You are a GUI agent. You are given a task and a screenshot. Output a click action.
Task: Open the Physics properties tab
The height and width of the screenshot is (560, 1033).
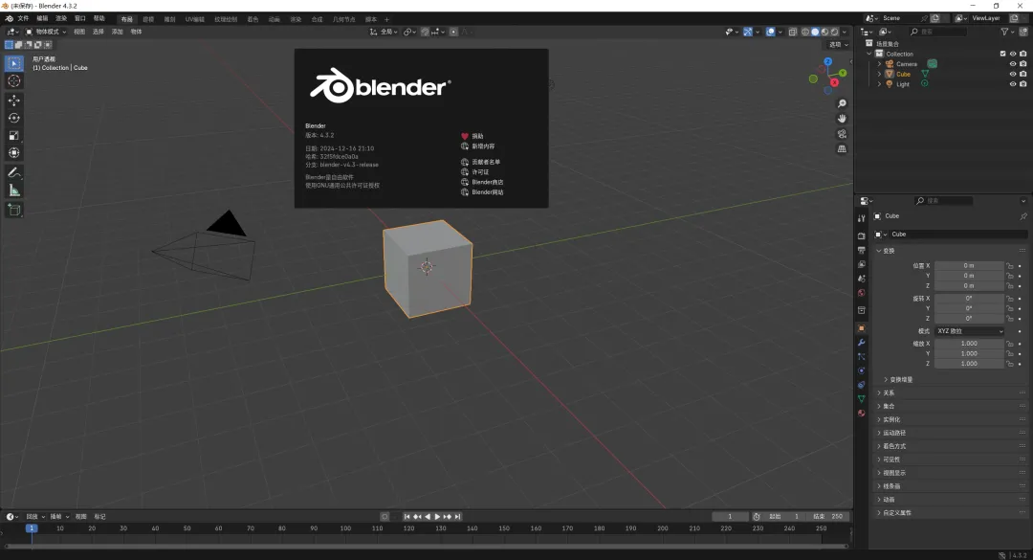pyautogui.click(x=862, y=370)
